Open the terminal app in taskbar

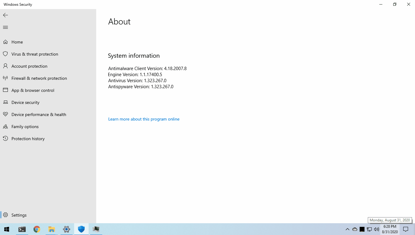coord(22,229)
